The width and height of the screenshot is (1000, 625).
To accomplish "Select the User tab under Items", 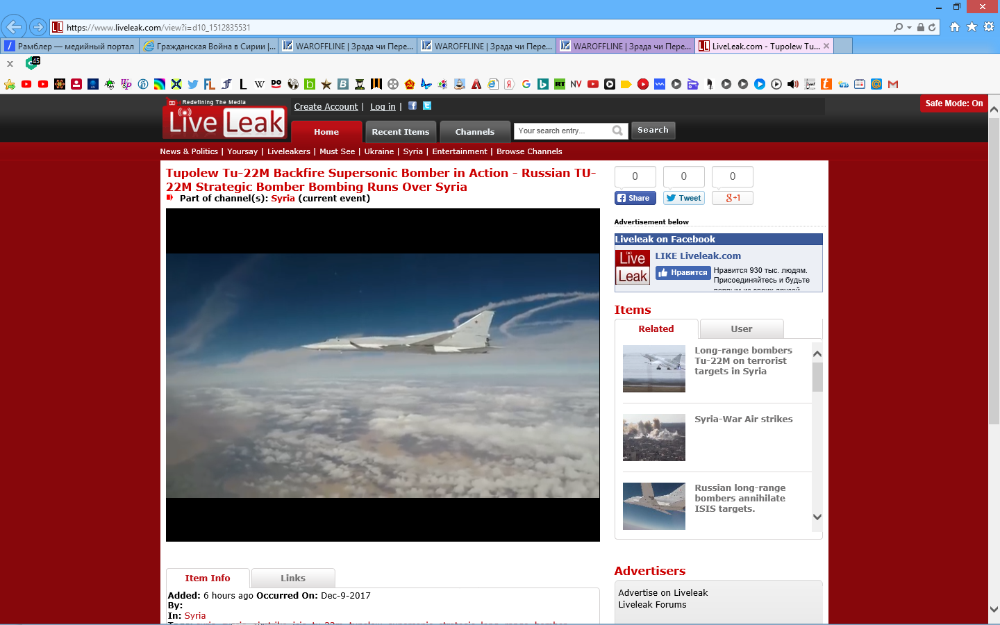I will (741, 329).
